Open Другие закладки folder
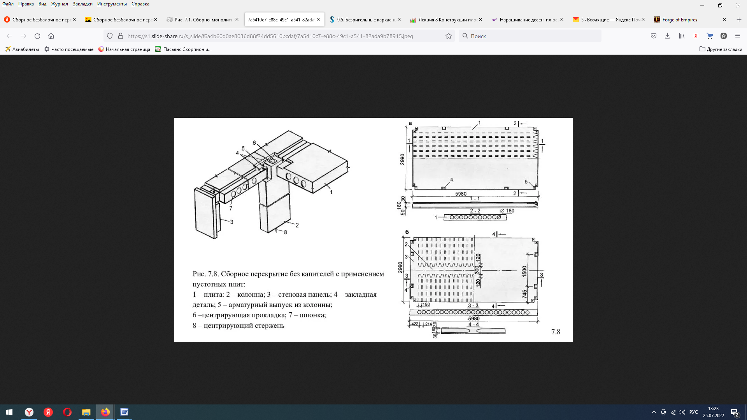 [x=721, y=49]
